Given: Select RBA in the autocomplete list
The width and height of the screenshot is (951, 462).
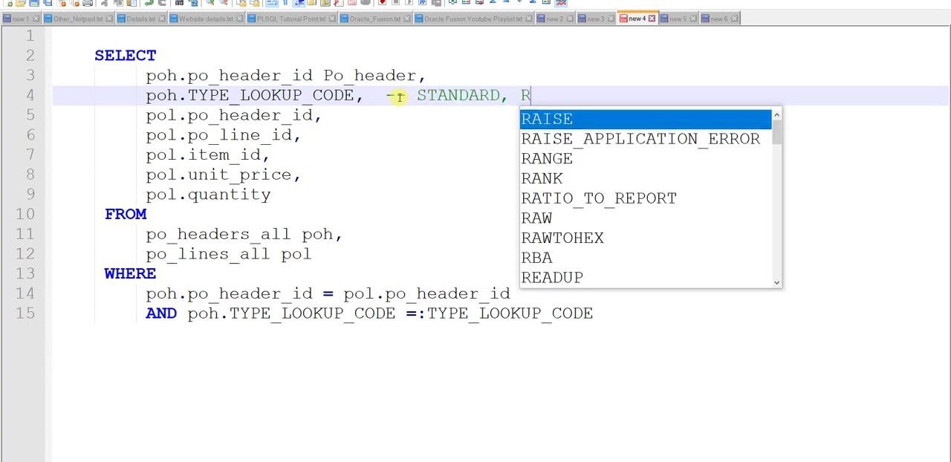Looking at the screenshot, I should (646, 258).
